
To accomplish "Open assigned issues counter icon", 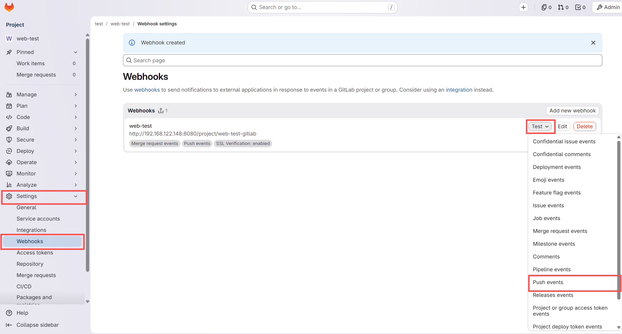I will pos(547,8).
